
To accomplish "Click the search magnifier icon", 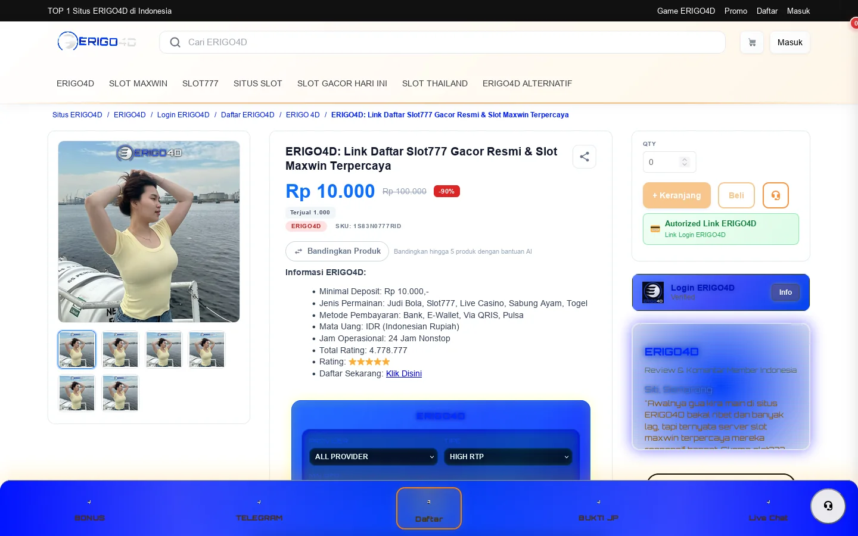I will point(175,42).
